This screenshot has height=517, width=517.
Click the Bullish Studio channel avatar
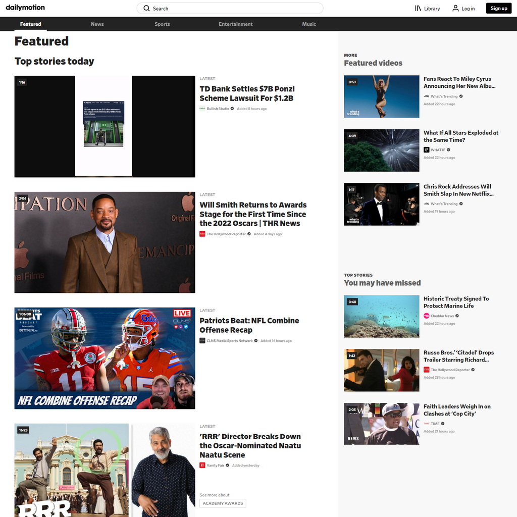[202, 109]
